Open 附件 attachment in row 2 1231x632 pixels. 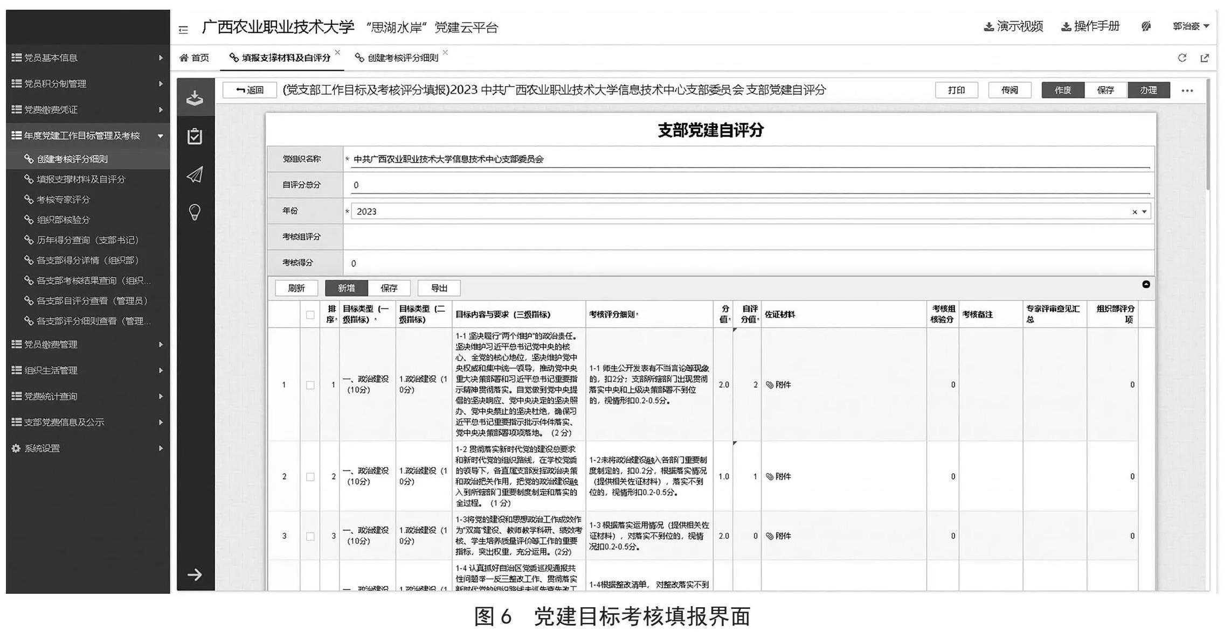(x=779, y=476)
